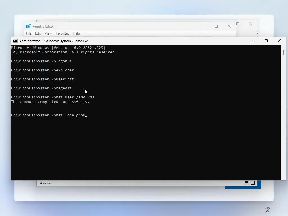This screenshot has width=288, height=216.
Task: Click the 'Registry Editor' title text
Action: 43,26
